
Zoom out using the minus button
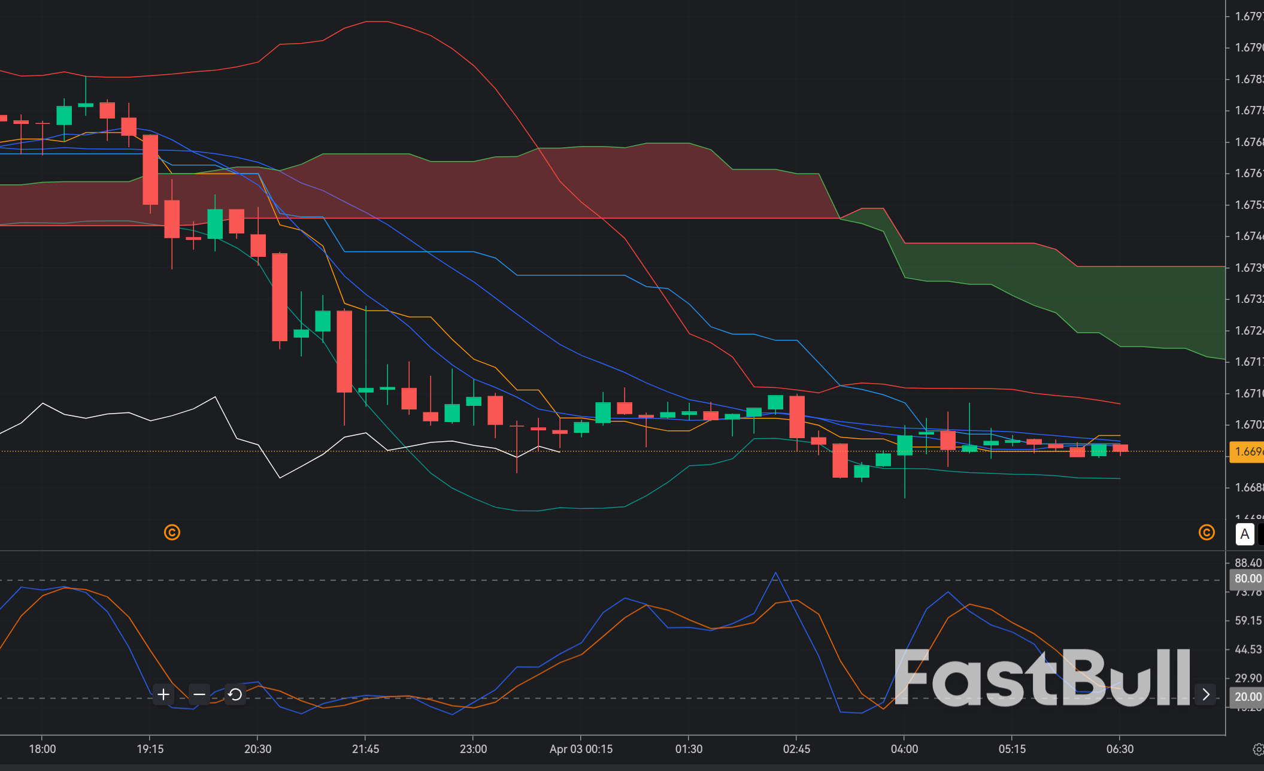click(x=199, y=695)
